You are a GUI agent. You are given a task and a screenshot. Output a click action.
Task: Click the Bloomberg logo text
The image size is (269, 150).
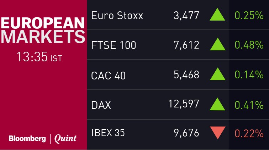coord(27,139)
